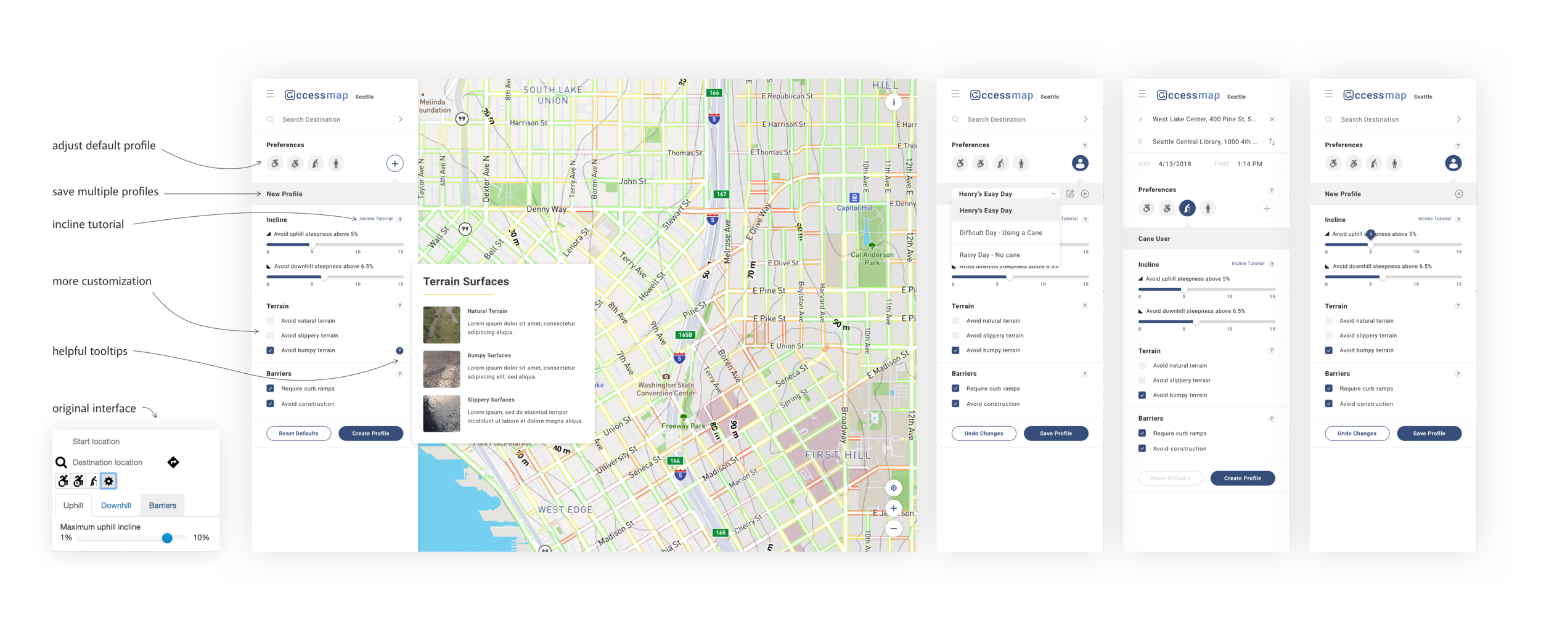Viewport: 1541px width, 630px height.
Task: Open Incline Tutorial link in map-side panel
Action: pos(376,219)
